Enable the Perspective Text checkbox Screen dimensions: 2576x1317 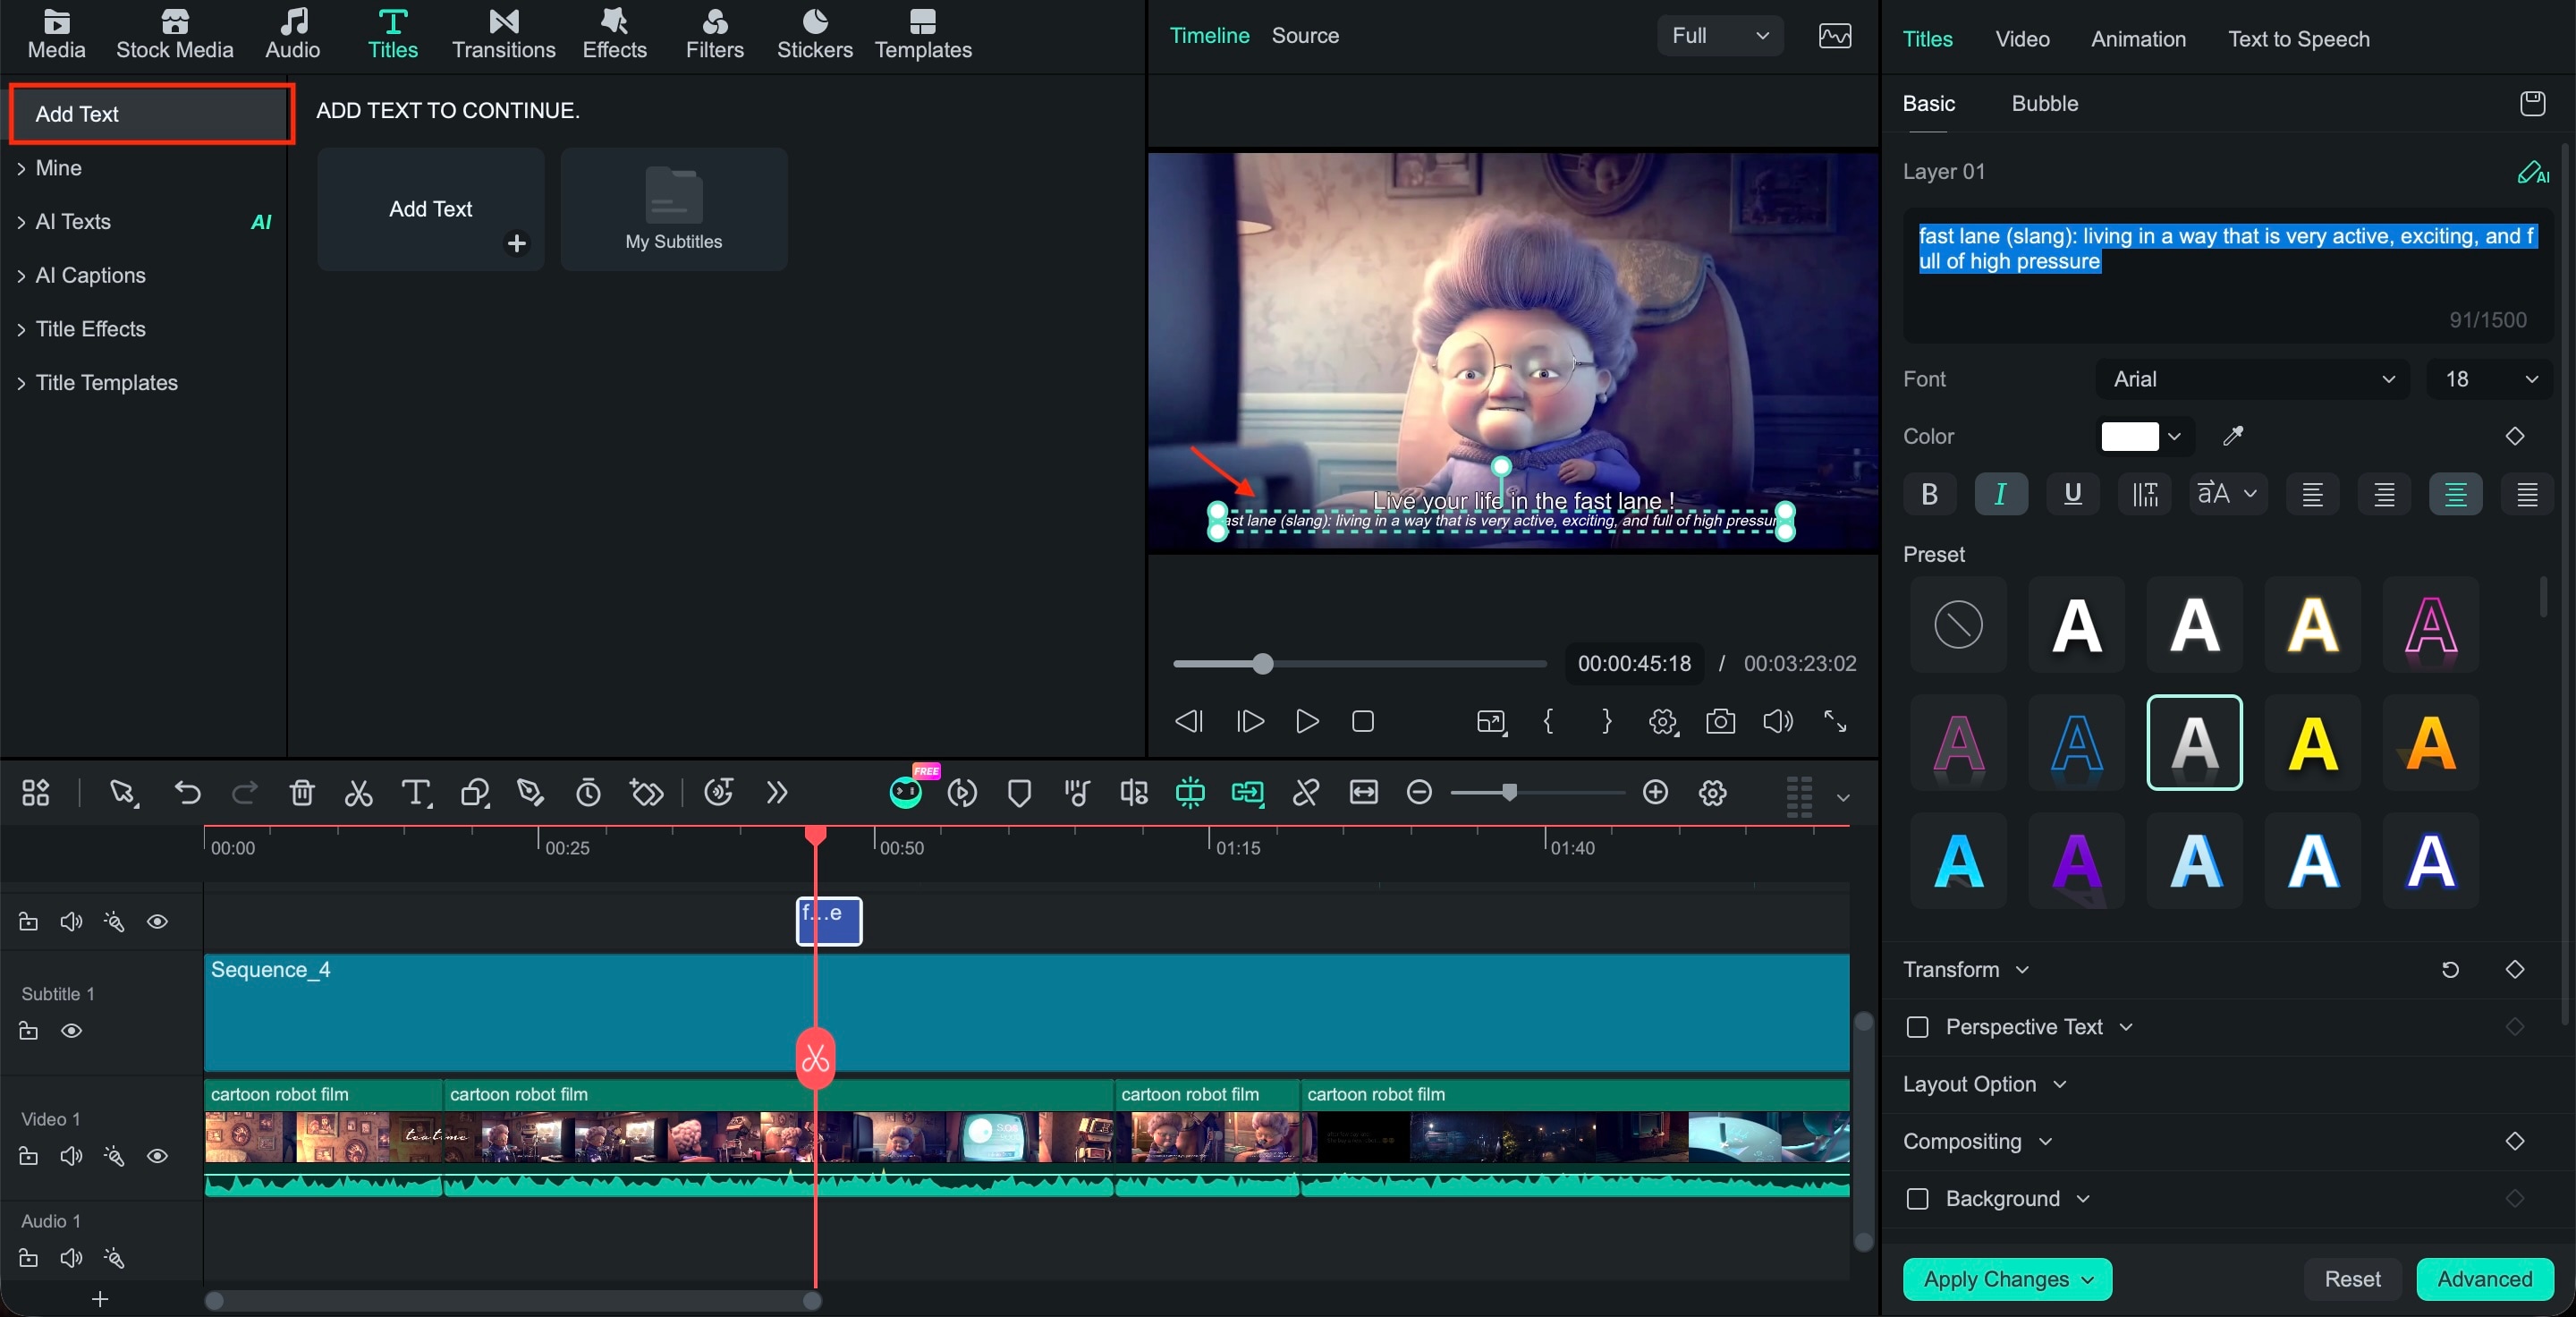pyautogui.click(x=1917, y=1027)
